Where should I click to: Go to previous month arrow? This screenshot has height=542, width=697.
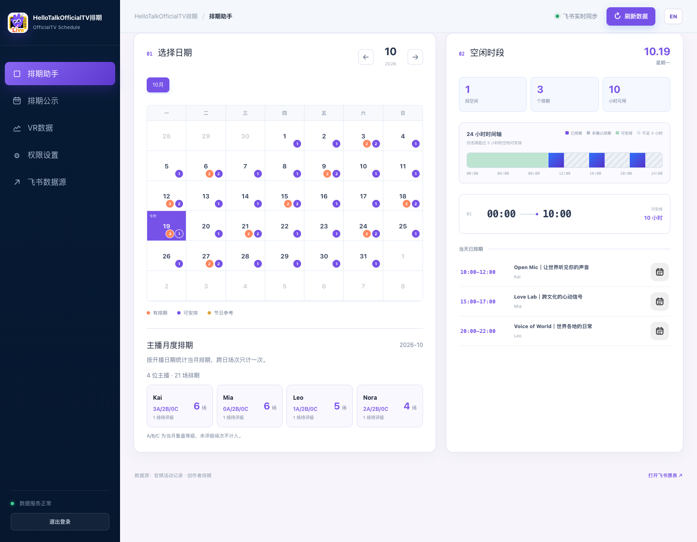pyautogui.click(x=366, y=57)
